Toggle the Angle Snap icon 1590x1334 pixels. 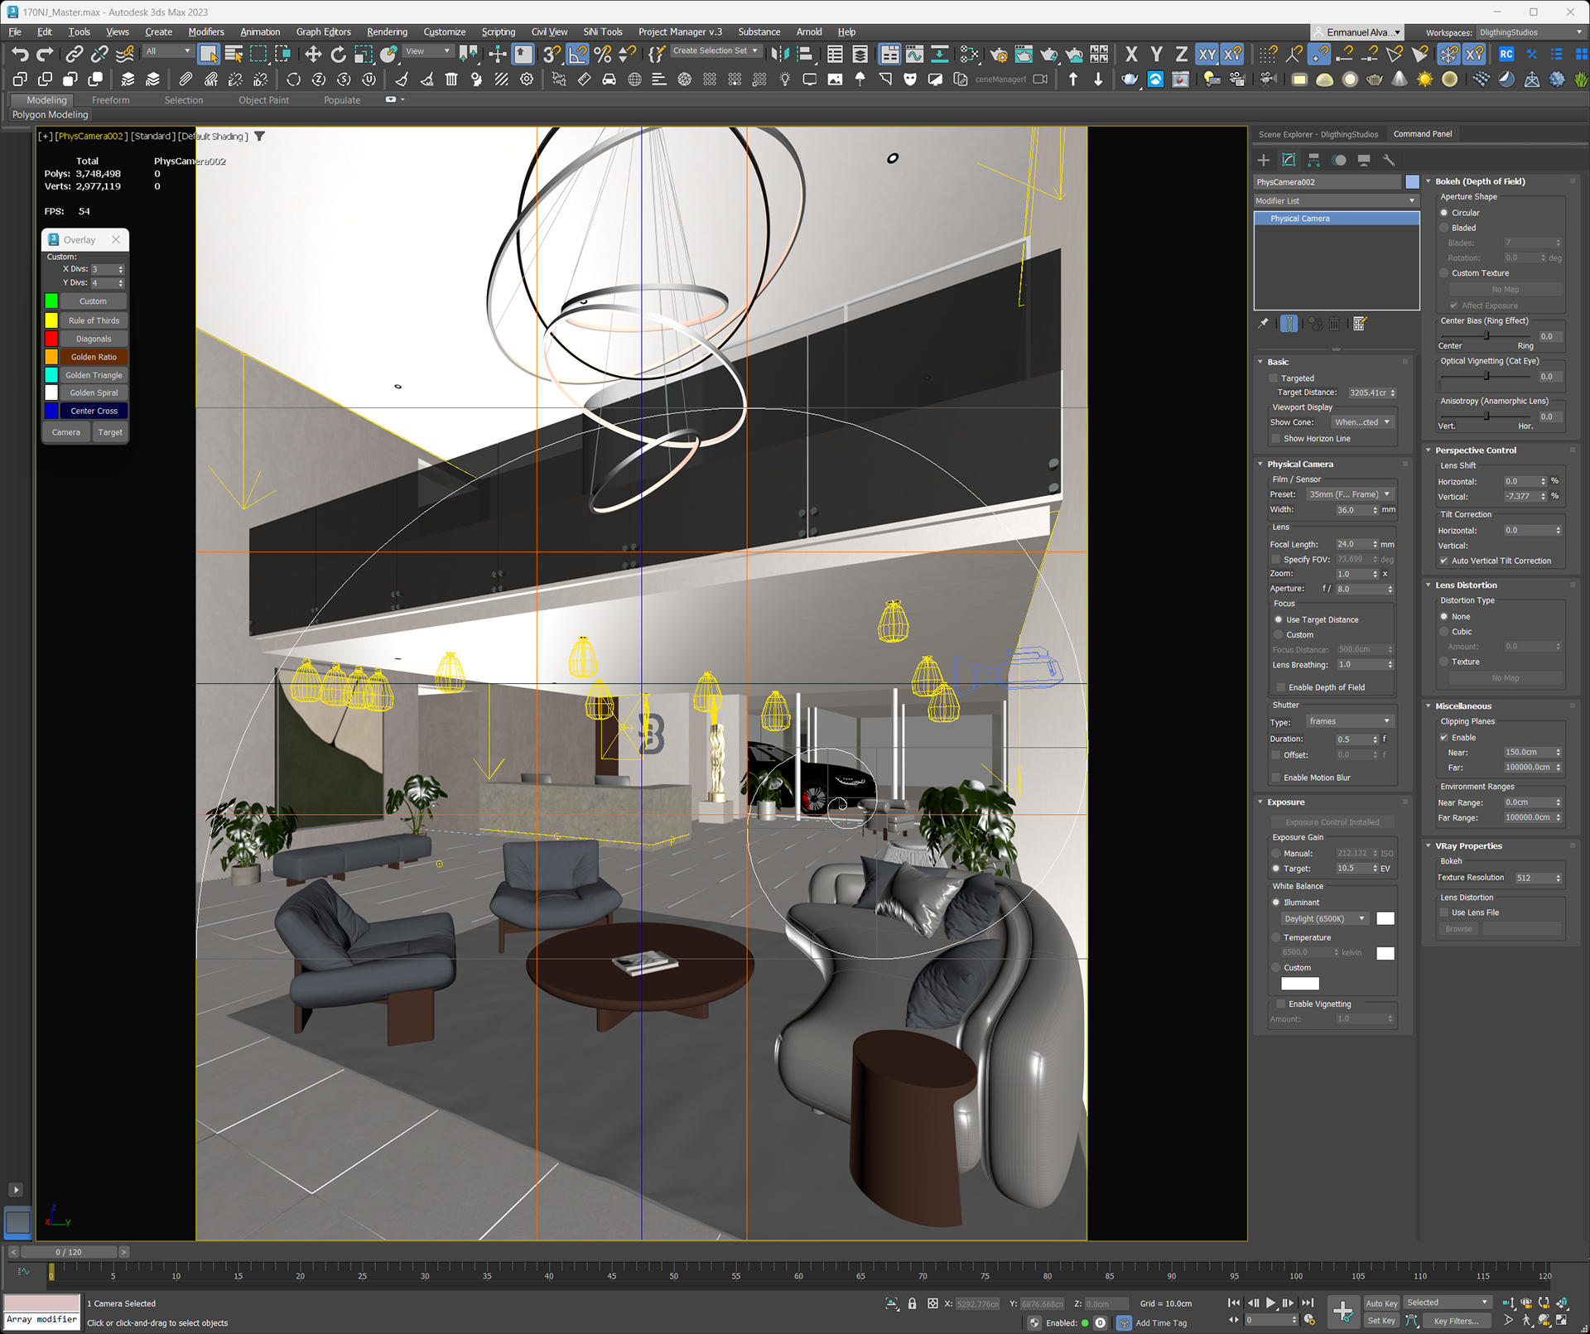(577, 55)
